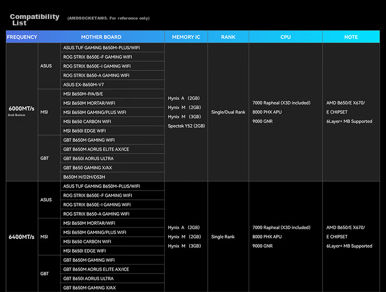386x292 pixels.
Task: Click the MOTHER BOARD column header
Action: 101,37
